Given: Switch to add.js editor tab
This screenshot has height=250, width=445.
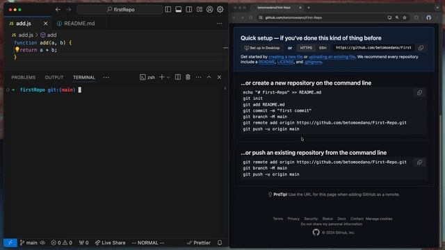Looking at the screenshot, I should pos(23,24).
